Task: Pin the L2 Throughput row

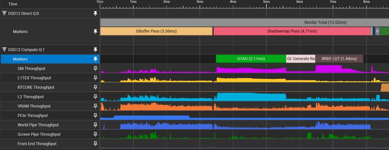Action: pyautogui.click(x=95, y=97)
